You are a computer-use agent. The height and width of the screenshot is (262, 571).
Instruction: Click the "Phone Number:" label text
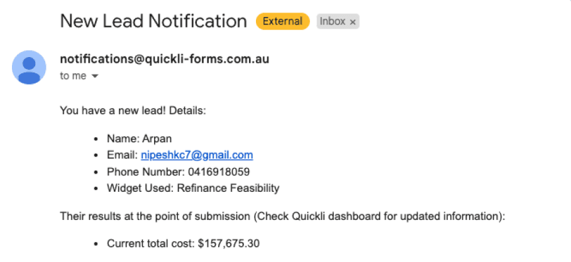[147, 172]
